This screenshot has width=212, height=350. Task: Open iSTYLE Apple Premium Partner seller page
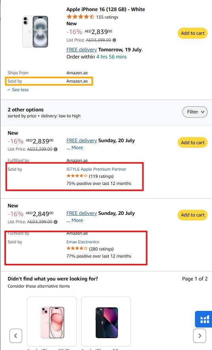pyautogui.click(x=96, y=169)
